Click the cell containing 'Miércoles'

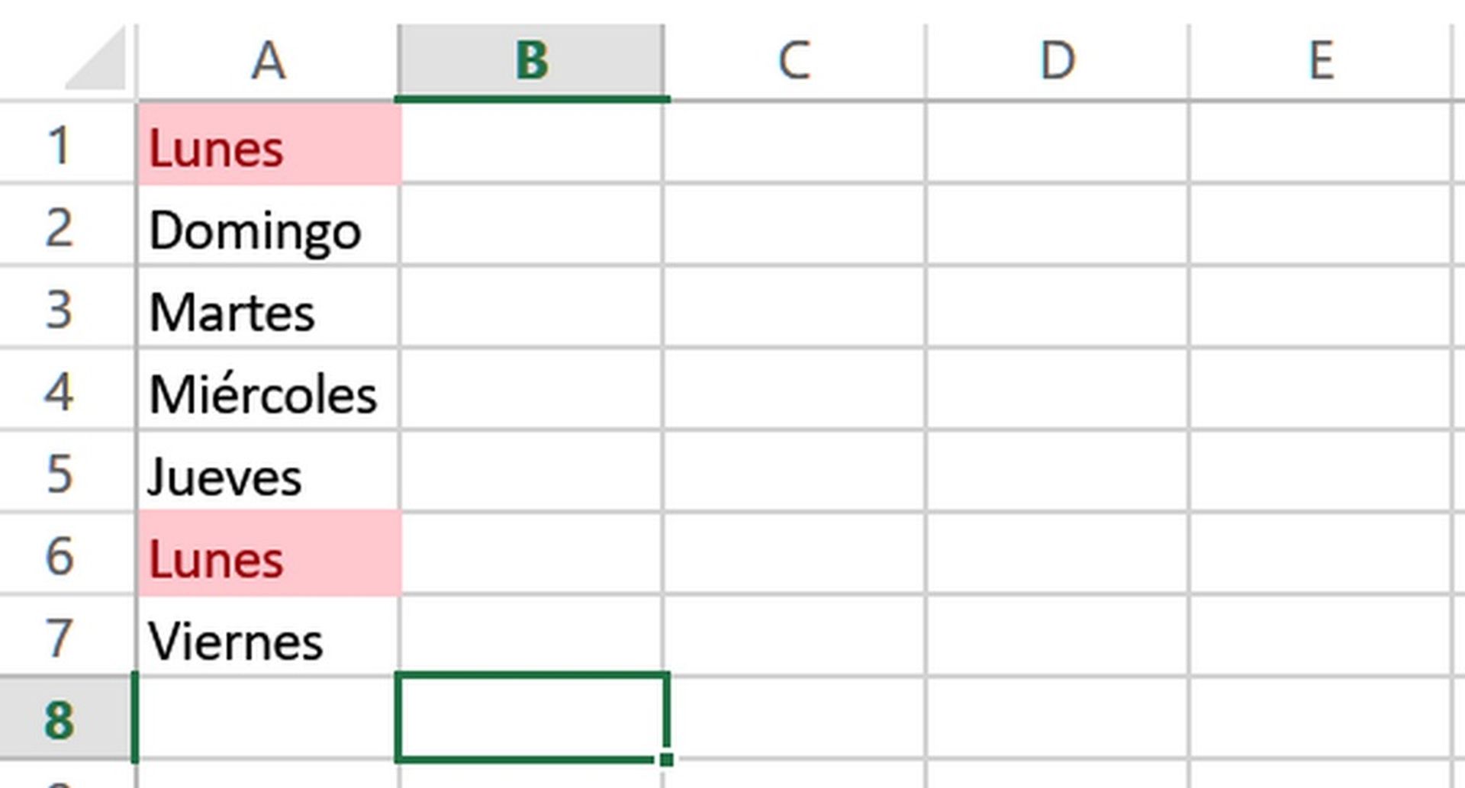point(267,394)
